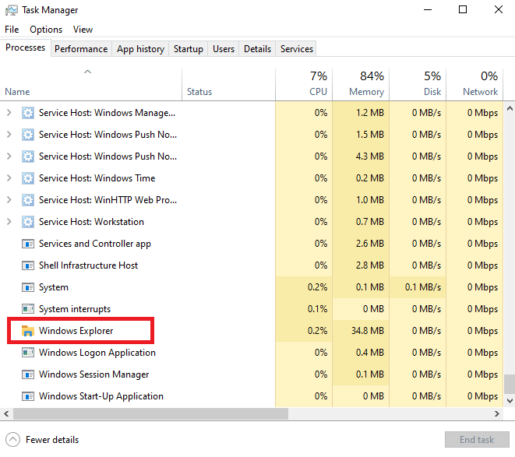Click the End task button
Viewport: 515px width, 457px height.
coord(477,440)
